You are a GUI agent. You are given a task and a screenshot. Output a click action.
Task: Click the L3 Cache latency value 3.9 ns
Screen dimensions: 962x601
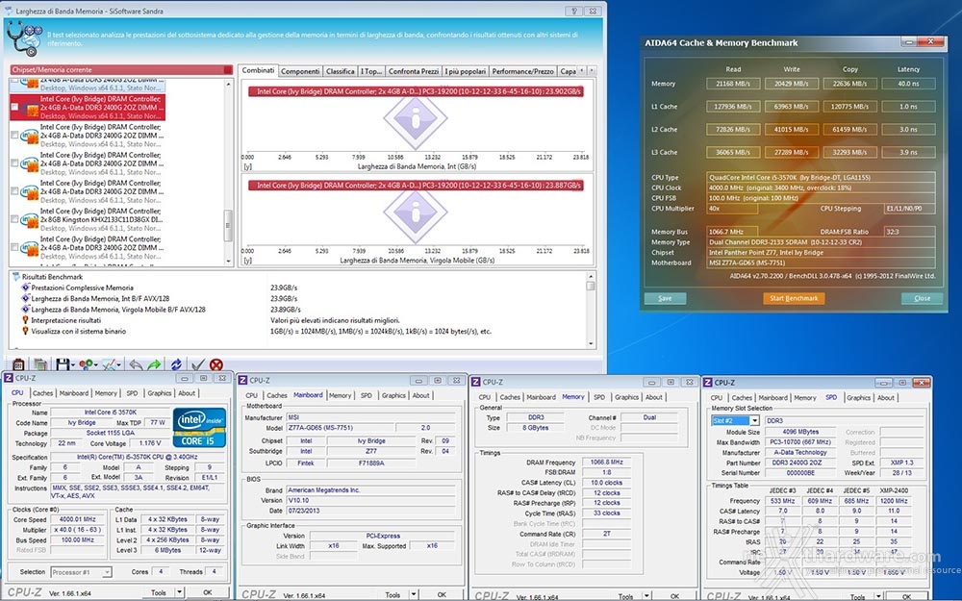point(909,152)
